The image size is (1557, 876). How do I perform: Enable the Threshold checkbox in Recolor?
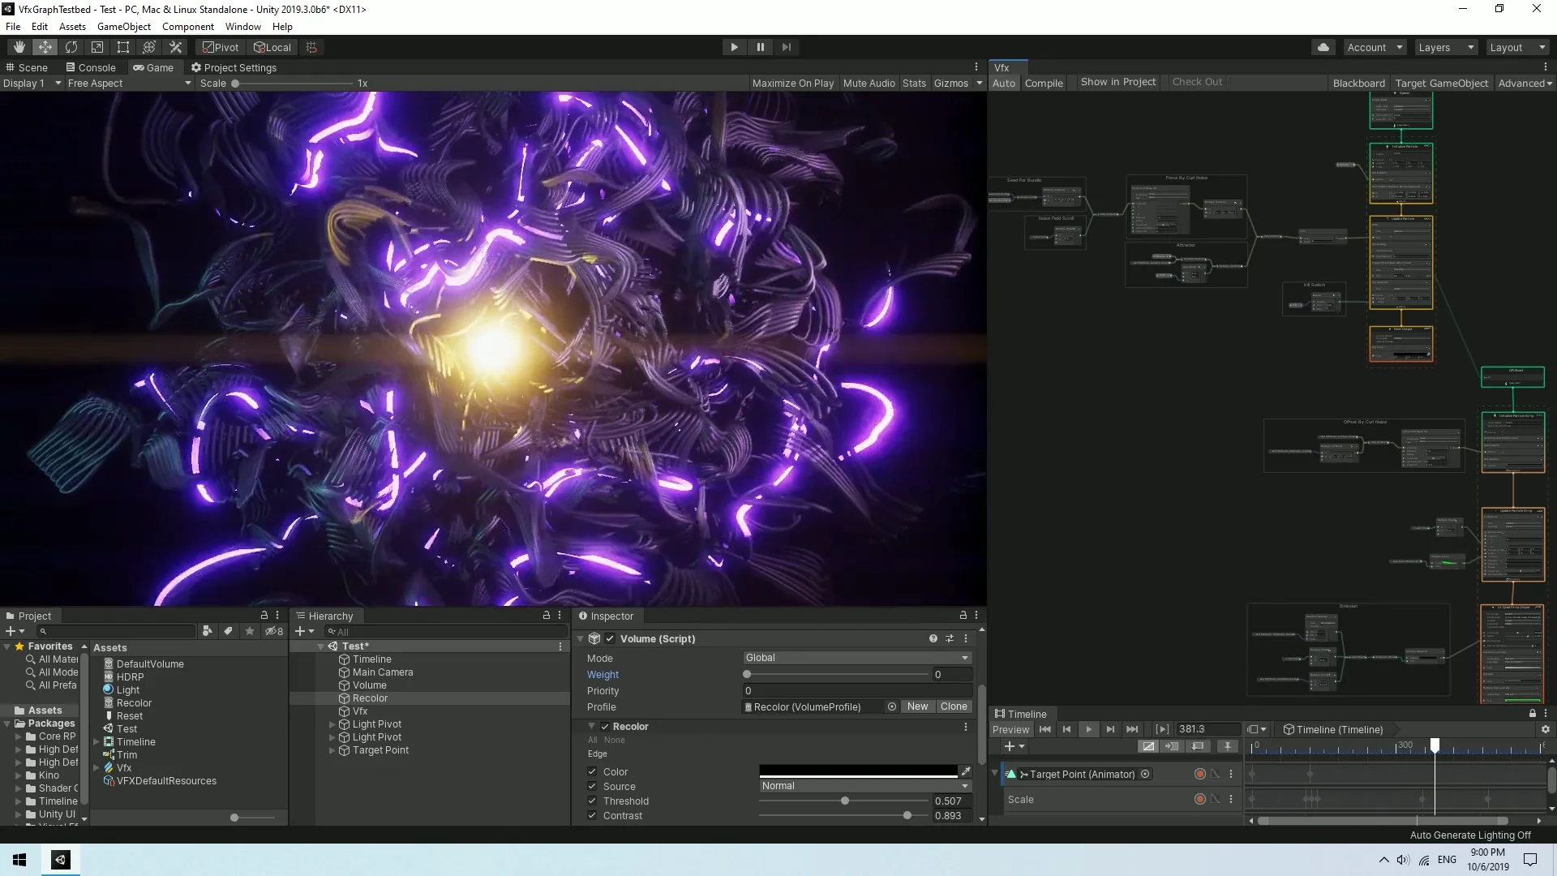pyautogui.click(x=593, y=801)
